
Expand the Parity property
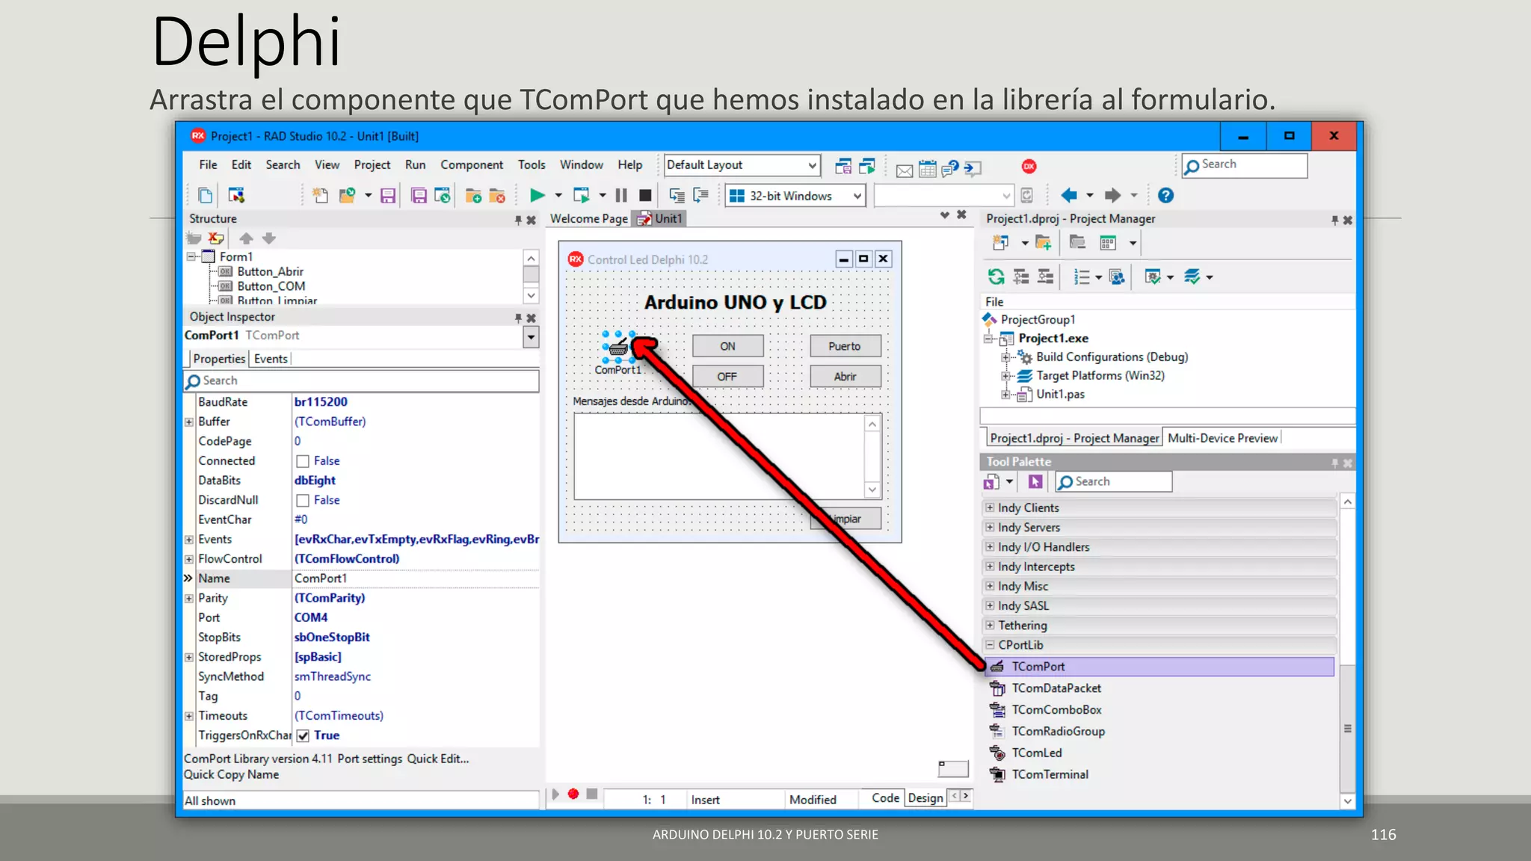pos(189,598)
